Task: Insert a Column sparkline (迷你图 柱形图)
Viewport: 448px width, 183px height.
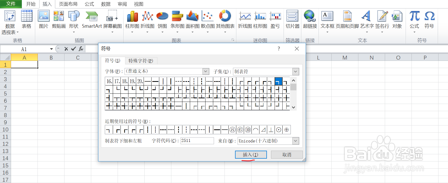Action: [260, 20]
